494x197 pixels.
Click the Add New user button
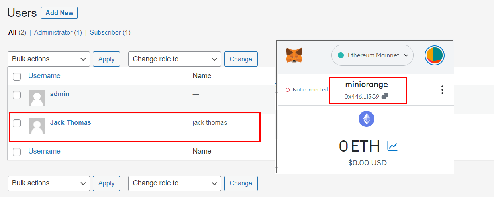pos(59,13)
